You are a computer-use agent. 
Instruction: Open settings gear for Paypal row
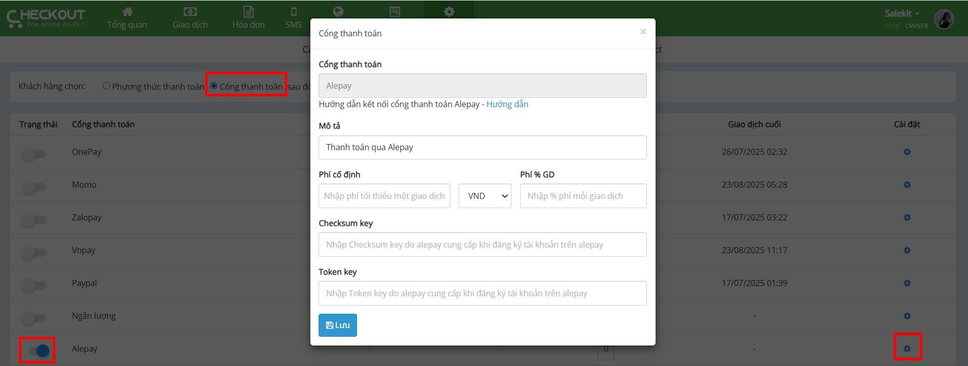point(907,283)
